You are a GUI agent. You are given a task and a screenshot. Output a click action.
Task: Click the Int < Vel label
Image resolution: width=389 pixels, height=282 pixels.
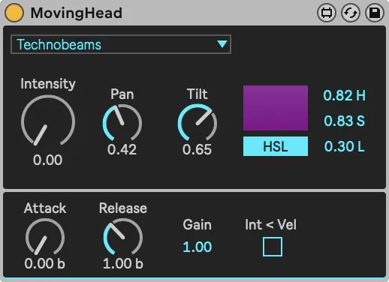point(271,224)
